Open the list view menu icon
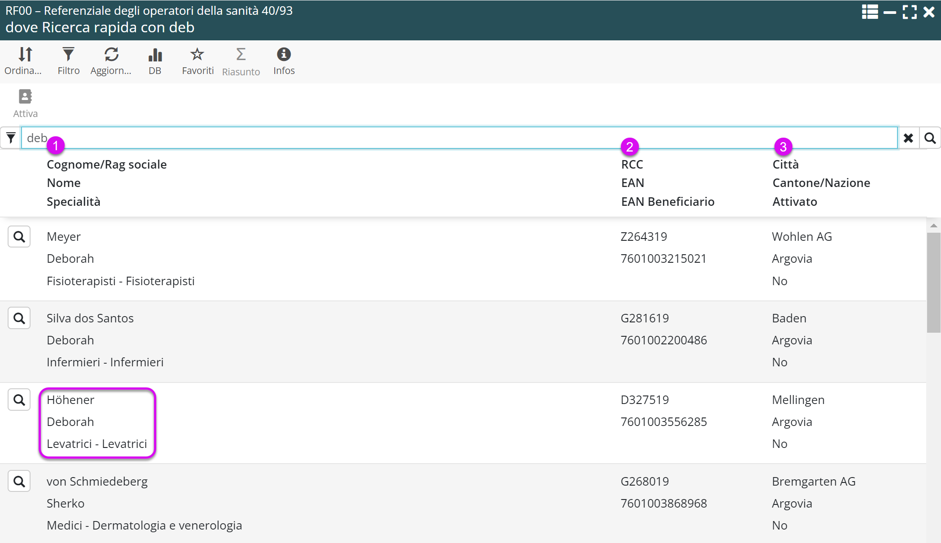The width and height of the screenshot is (941, 543). (870, 12)
